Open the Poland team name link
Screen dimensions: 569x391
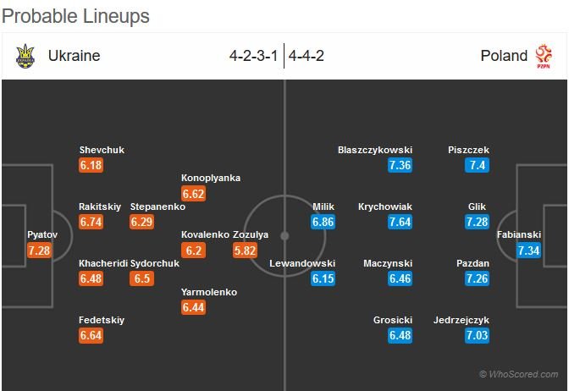click(504, 56)
